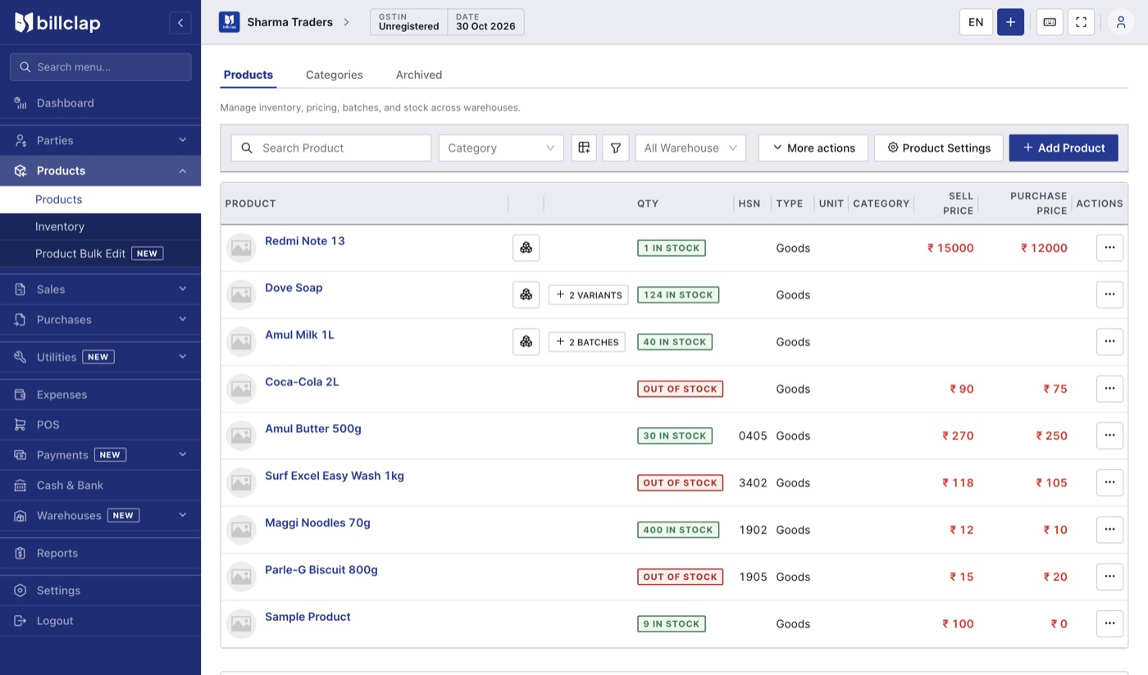Toggle fullscreen mode icon

click(x=1081, y=22)
